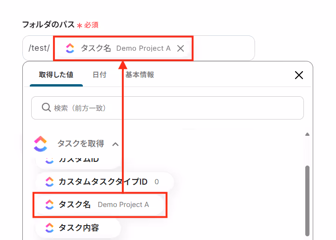Screen dimensions: 336x240
Task: Open the 日付 tab
Action: coord(100,75)
